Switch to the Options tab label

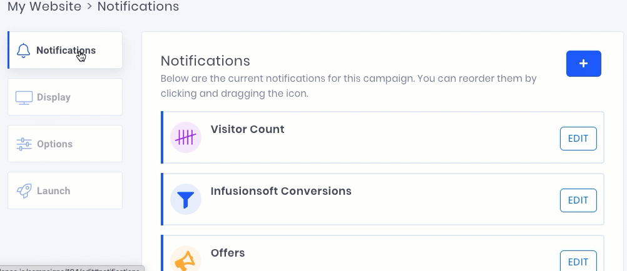click(55, 144)
